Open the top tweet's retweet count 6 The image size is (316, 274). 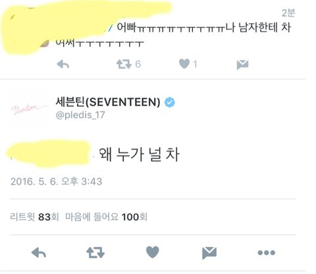click(x=138, y=64)
